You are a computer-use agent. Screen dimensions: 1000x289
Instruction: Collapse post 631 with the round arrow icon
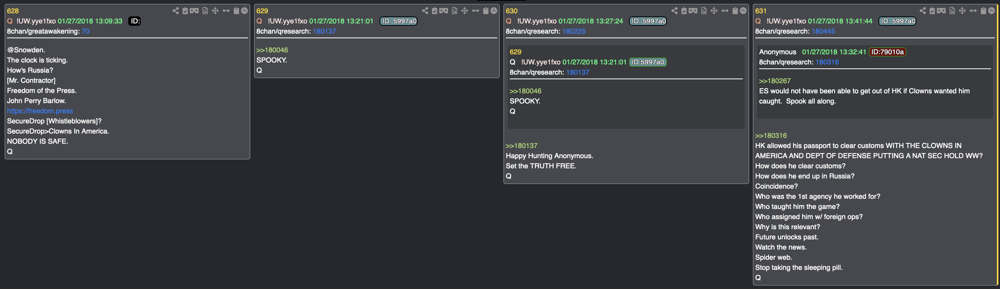tap(991, 11)
